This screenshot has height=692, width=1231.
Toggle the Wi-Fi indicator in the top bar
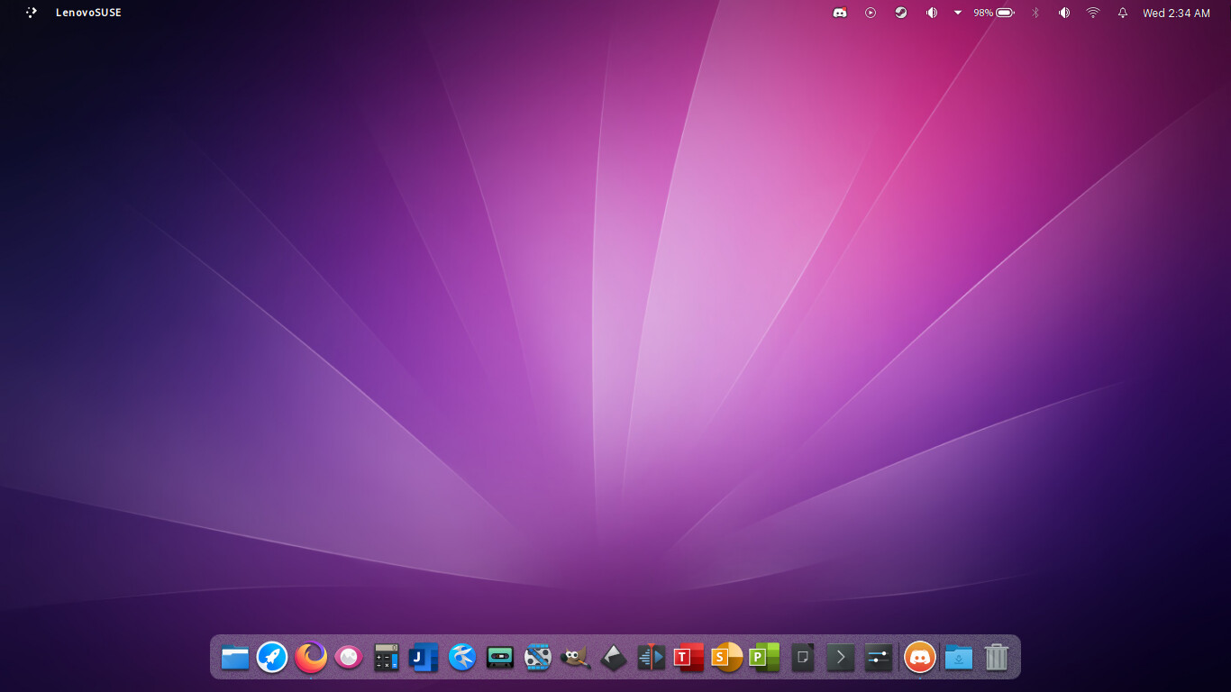(x=1093, y=13)
